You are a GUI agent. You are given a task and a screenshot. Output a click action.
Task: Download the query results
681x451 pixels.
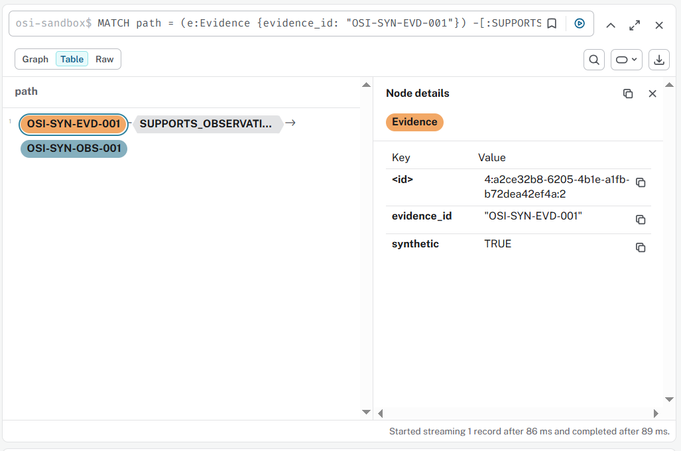pos(659,60)
